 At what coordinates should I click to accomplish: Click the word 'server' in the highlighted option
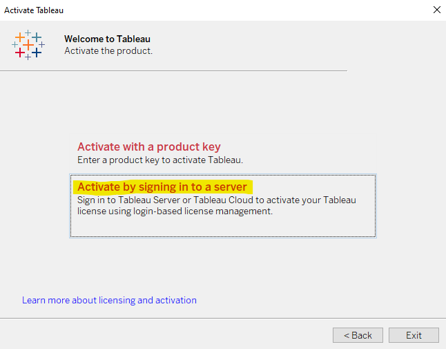231,187
